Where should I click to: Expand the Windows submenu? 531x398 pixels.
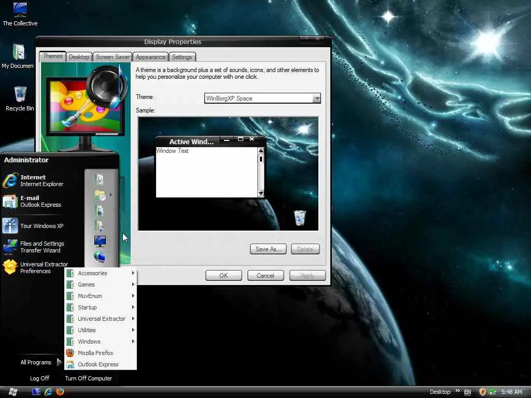pos(101,342)
